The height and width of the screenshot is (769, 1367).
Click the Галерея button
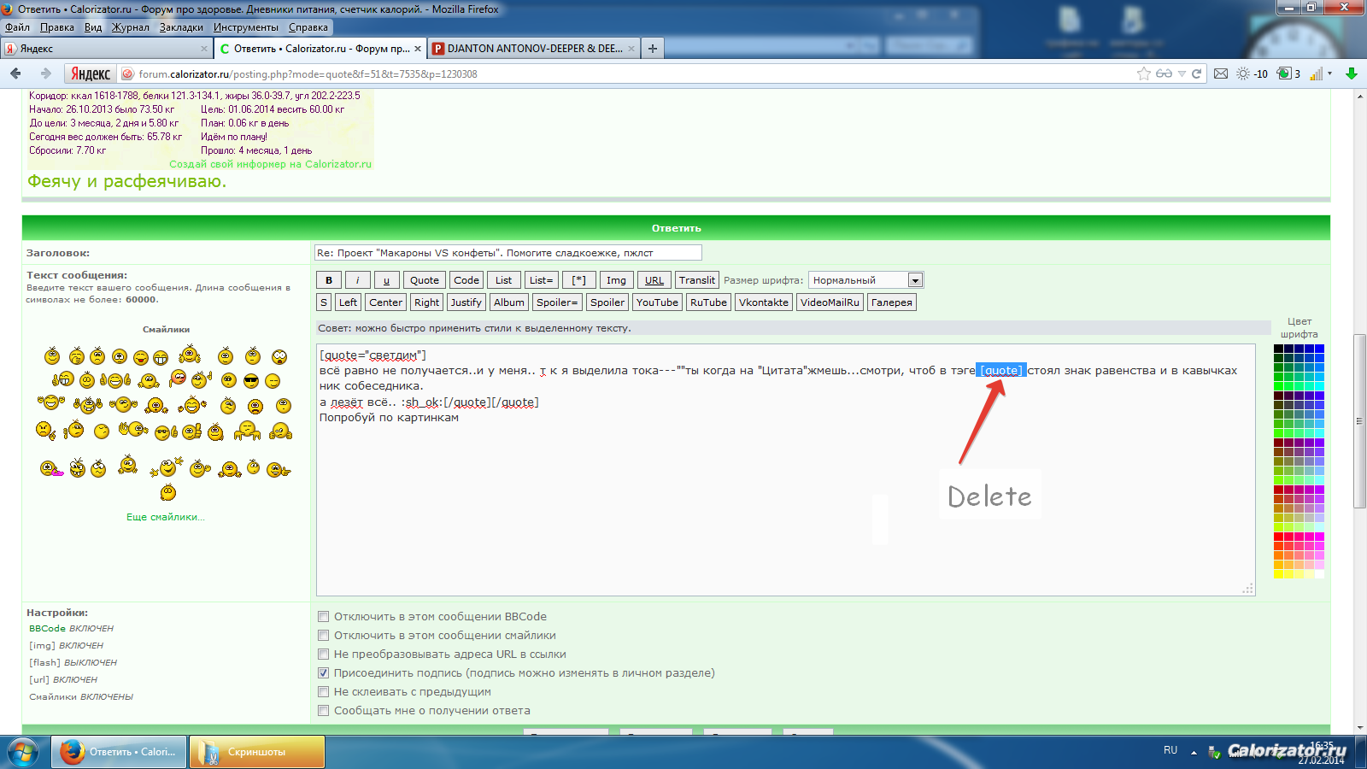[892, 302]
